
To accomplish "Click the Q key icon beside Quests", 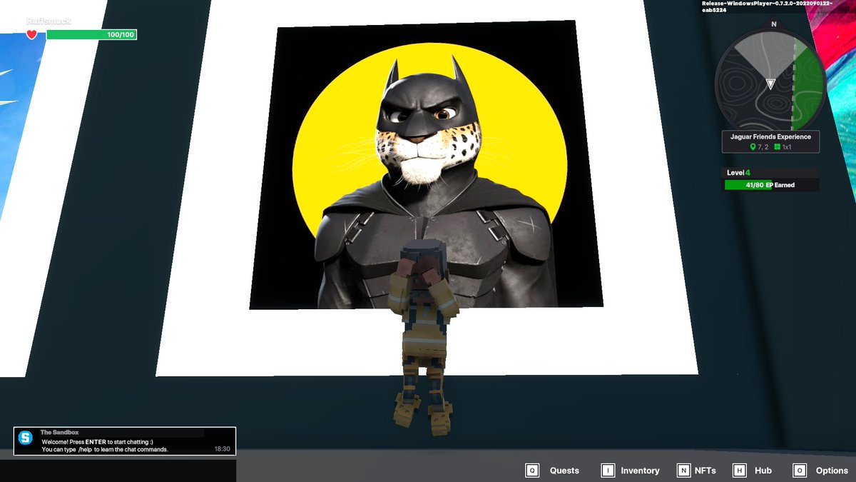I will pyautogui.click(x=532, y=471).
